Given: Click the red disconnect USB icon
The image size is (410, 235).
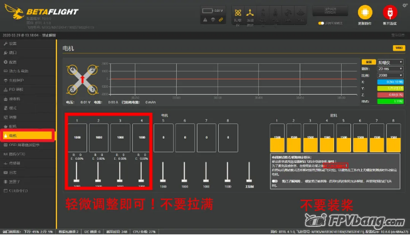Looking at the screenshot, I should click(x=390, y=12).
